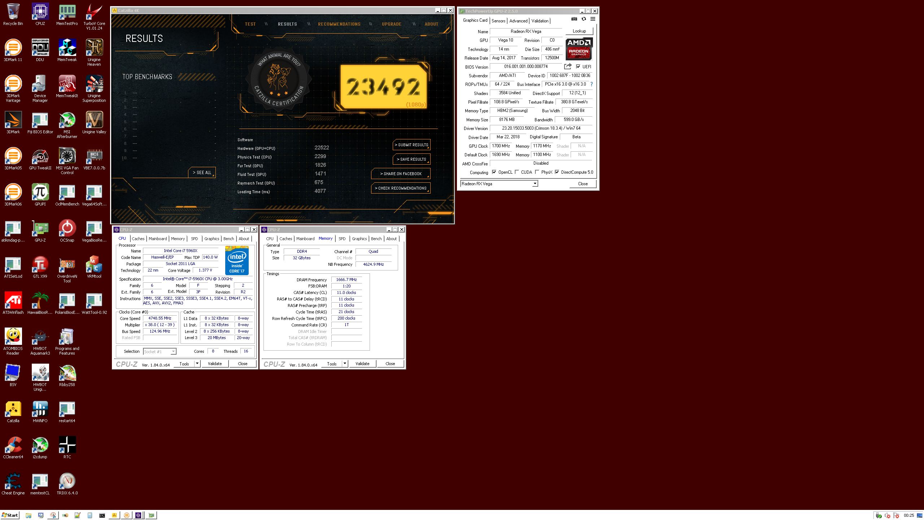
Task: Click the GPU-Z Close button
Action: click(x=583, y=184)
